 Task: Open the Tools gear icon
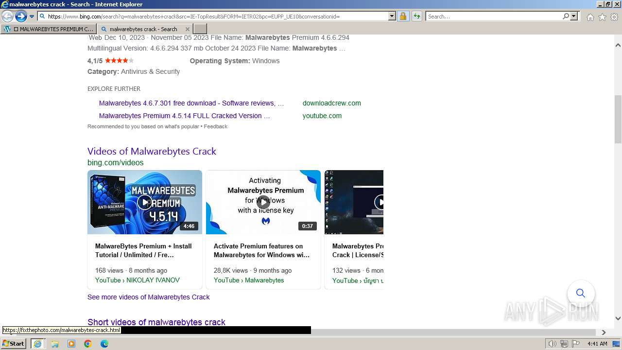tap(614, 17)
